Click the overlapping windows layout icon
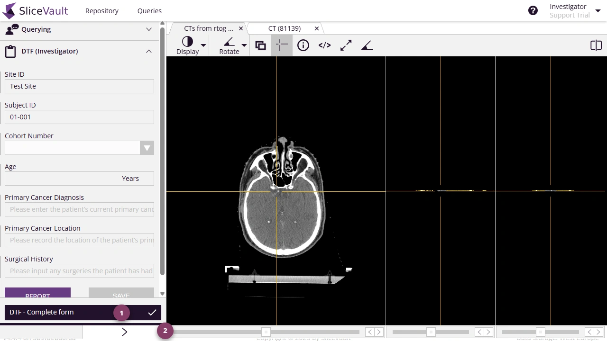 click(x=260, y=45)
